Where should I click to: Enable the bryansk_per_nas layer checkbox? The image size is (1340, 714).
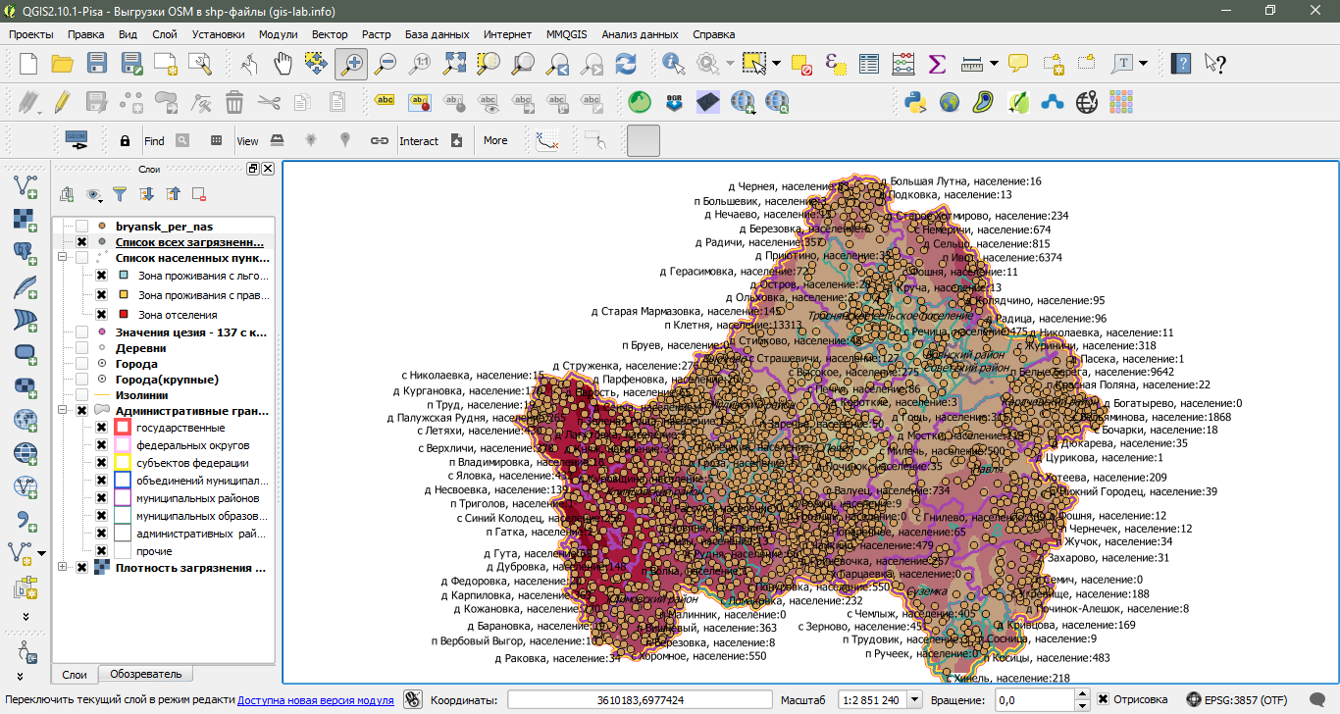tap(82, 227)
